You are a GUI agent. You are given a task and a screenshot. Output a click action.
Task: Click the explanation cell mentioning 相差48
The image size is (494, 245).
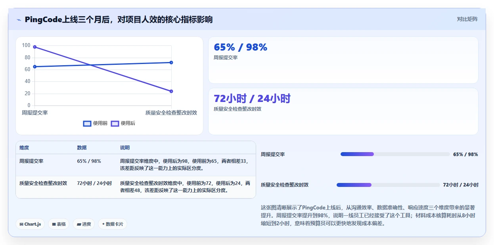[185, 187]
